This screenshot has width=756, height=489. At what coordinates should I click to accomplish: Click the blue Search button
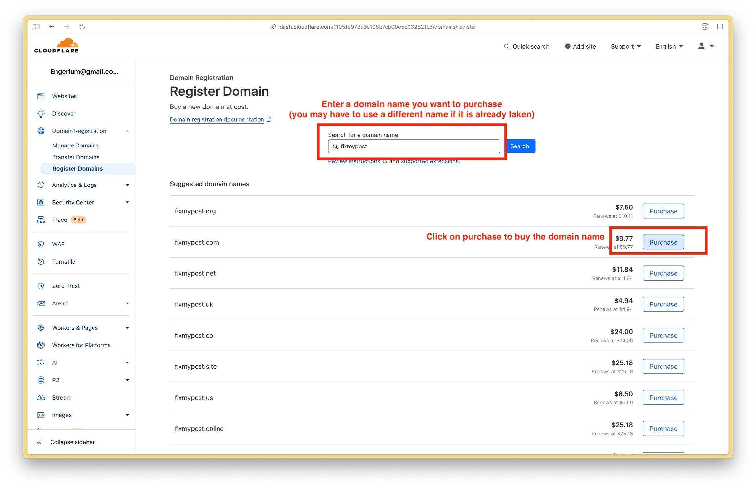pos(519,146)
